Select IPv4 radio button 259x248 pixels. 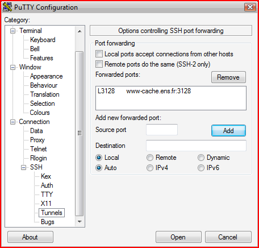[x=150, y=168]
